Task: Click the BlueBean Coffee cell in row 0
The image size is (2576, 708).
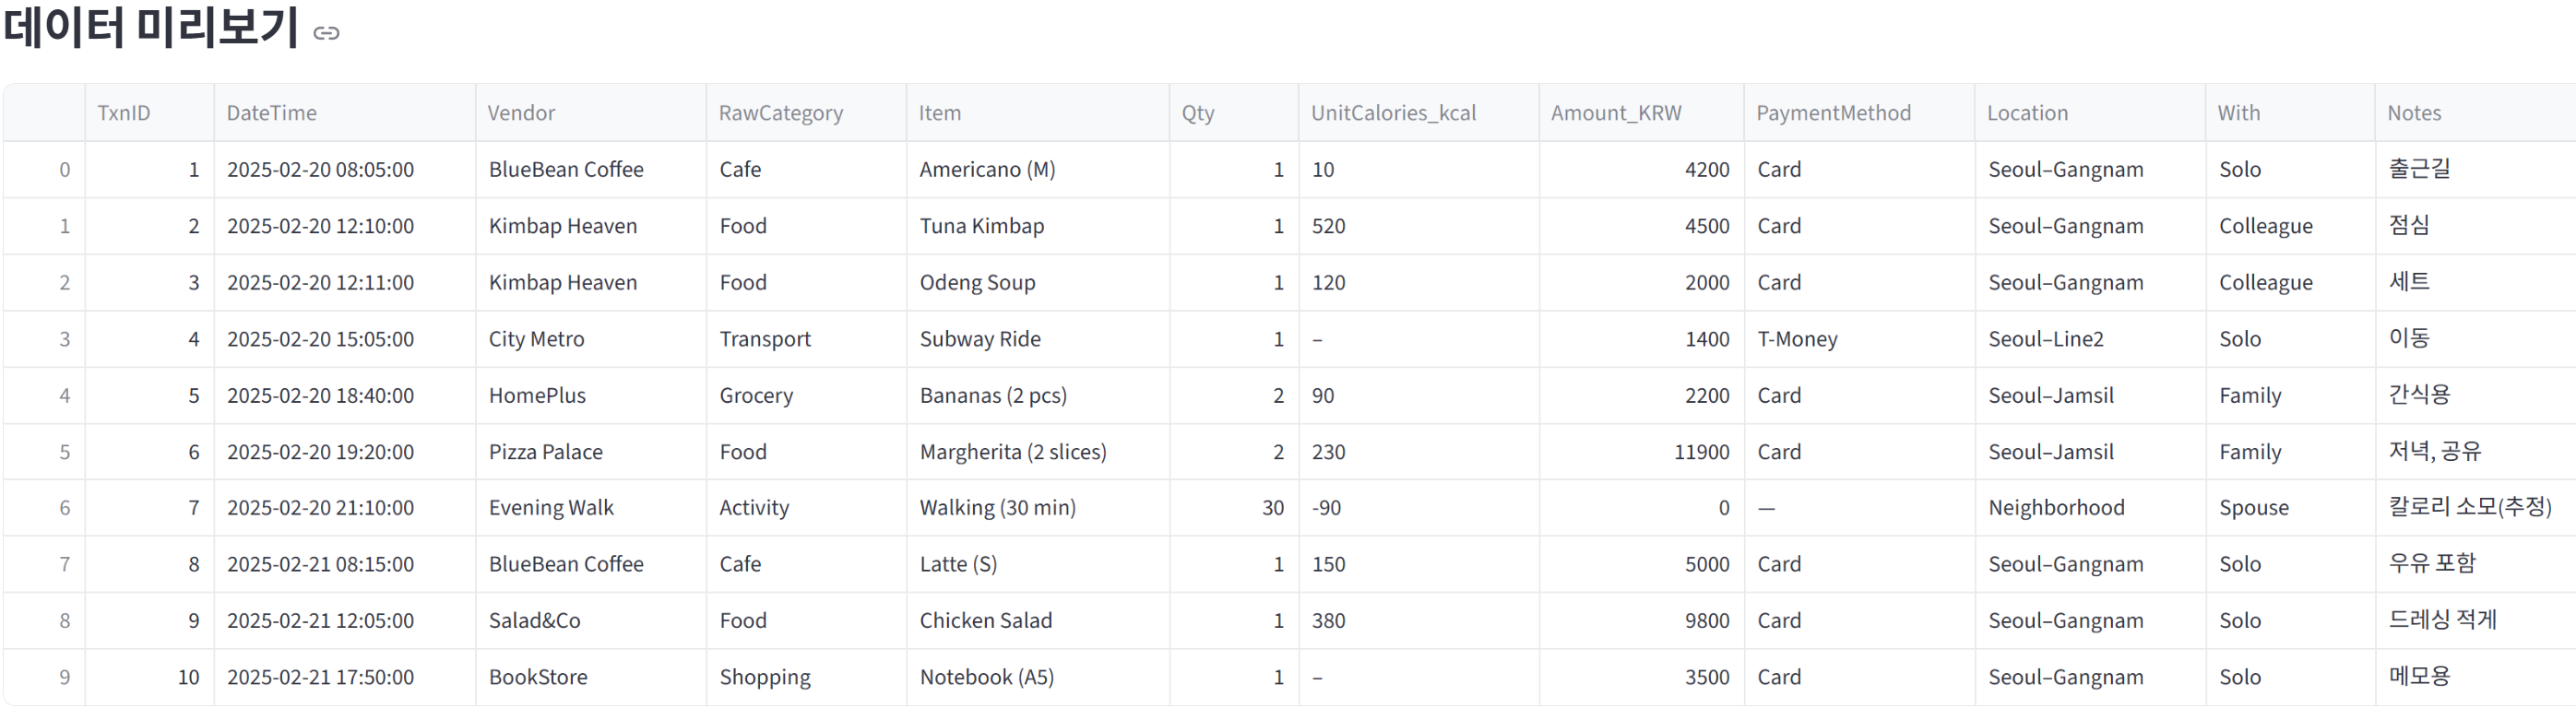Action: [x=566, y=170]
